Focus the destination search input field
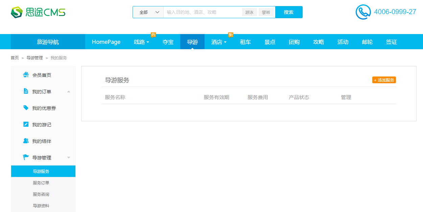 point(203,12)
